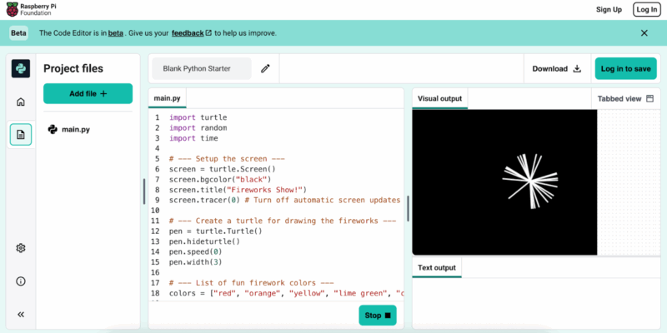This screenshot has width=667, height=333.
Task: Click the Download button
Action: [x=556, y=69]
